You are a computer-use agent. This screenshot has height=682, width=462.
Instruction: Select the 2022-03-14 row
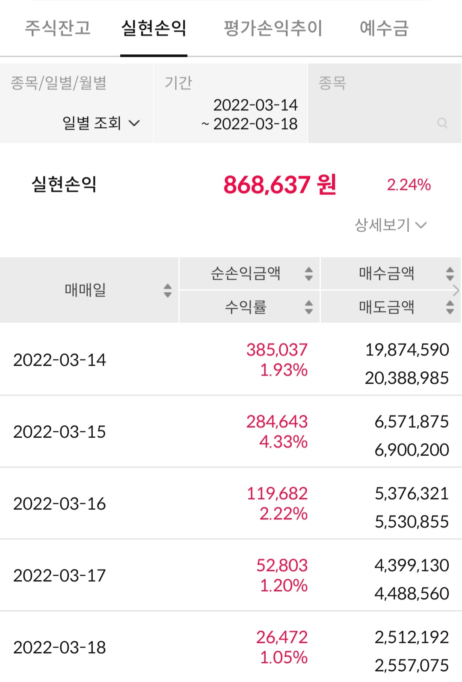click(x=231, y=360)
